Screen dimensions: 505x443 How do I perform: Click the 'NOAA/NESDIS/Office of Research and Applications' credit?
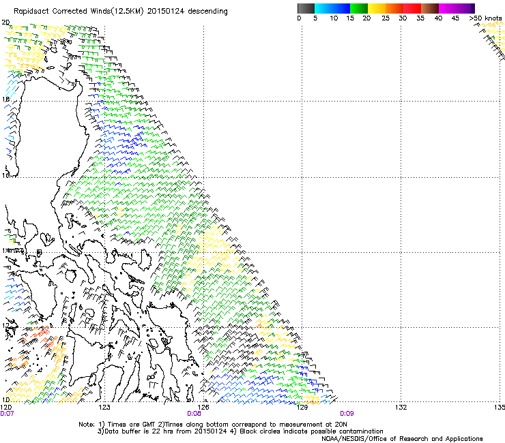point(402,439)
